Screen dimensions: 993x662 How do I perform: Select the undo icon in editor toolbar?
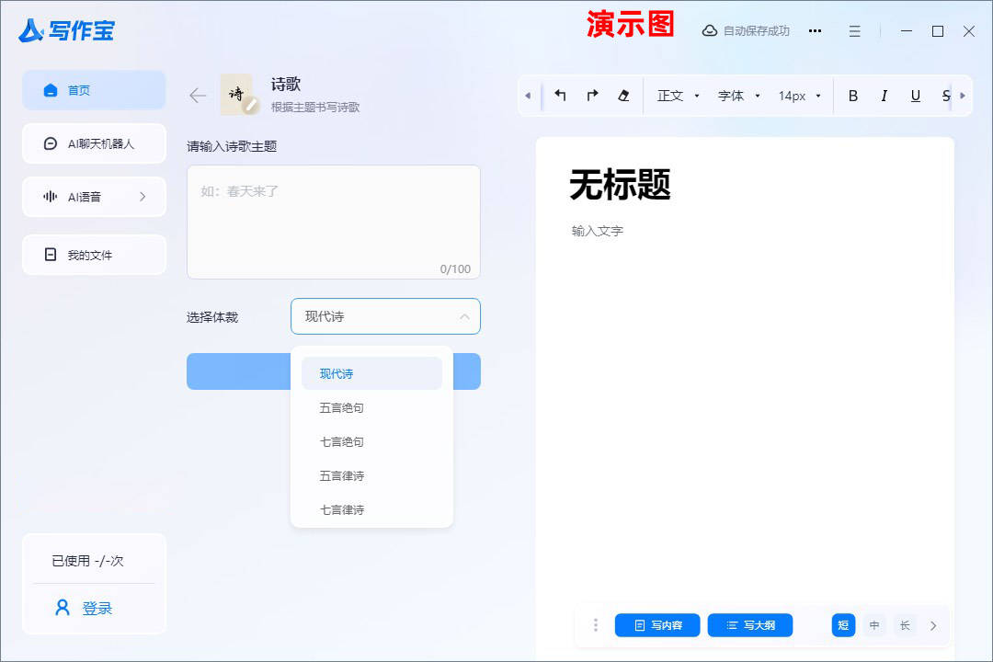click(561, 96)
